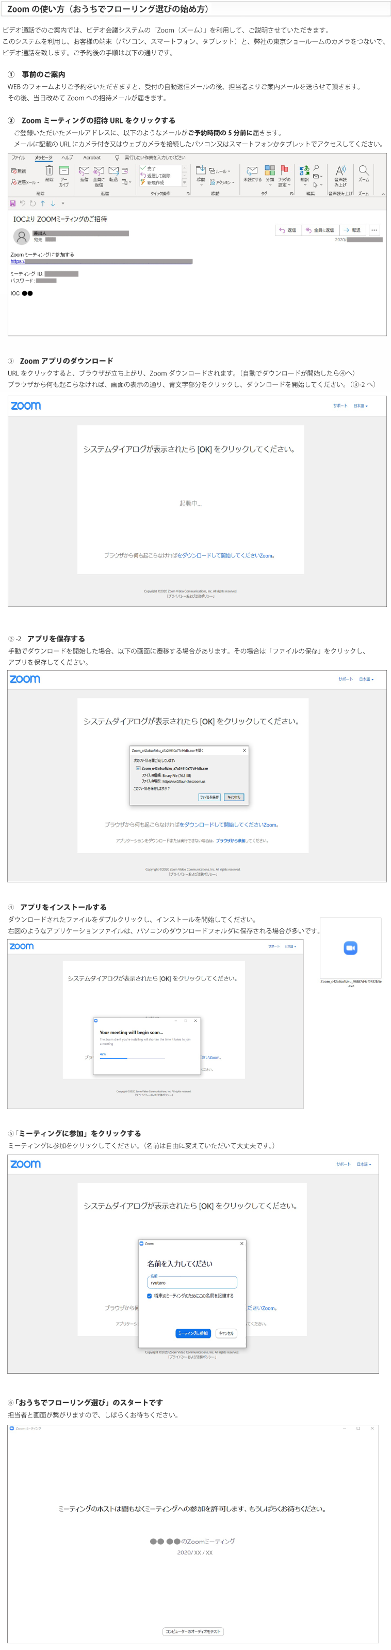Click the Read Aloud speaker icon in the ribbon
Screen dimensions: 391x1650
(x=340, y=170)
